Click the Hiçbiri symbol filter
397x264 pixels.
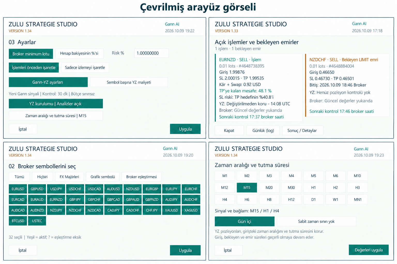[42, 177]
